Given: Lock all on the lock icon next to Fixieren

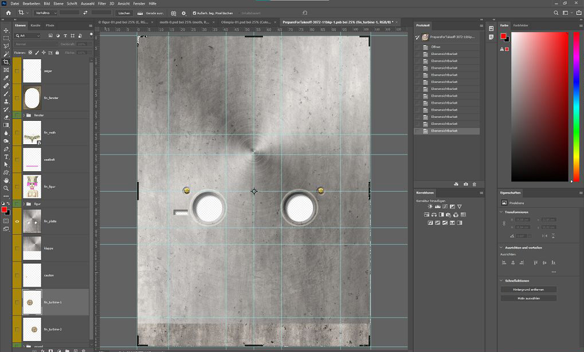Looking at the screenshot, I should 57,53.
